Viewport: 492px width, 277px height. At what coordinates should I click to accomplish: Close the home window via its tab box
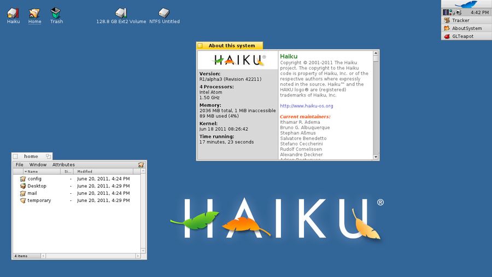coord(15,156)
